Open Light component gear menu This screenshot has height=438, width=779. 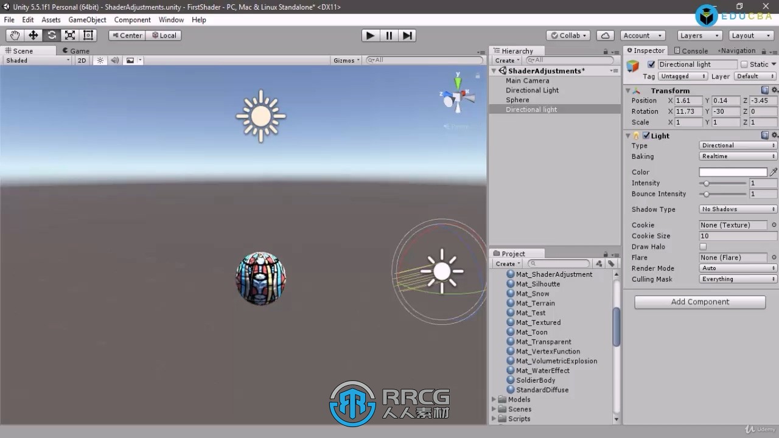(774, 136)
